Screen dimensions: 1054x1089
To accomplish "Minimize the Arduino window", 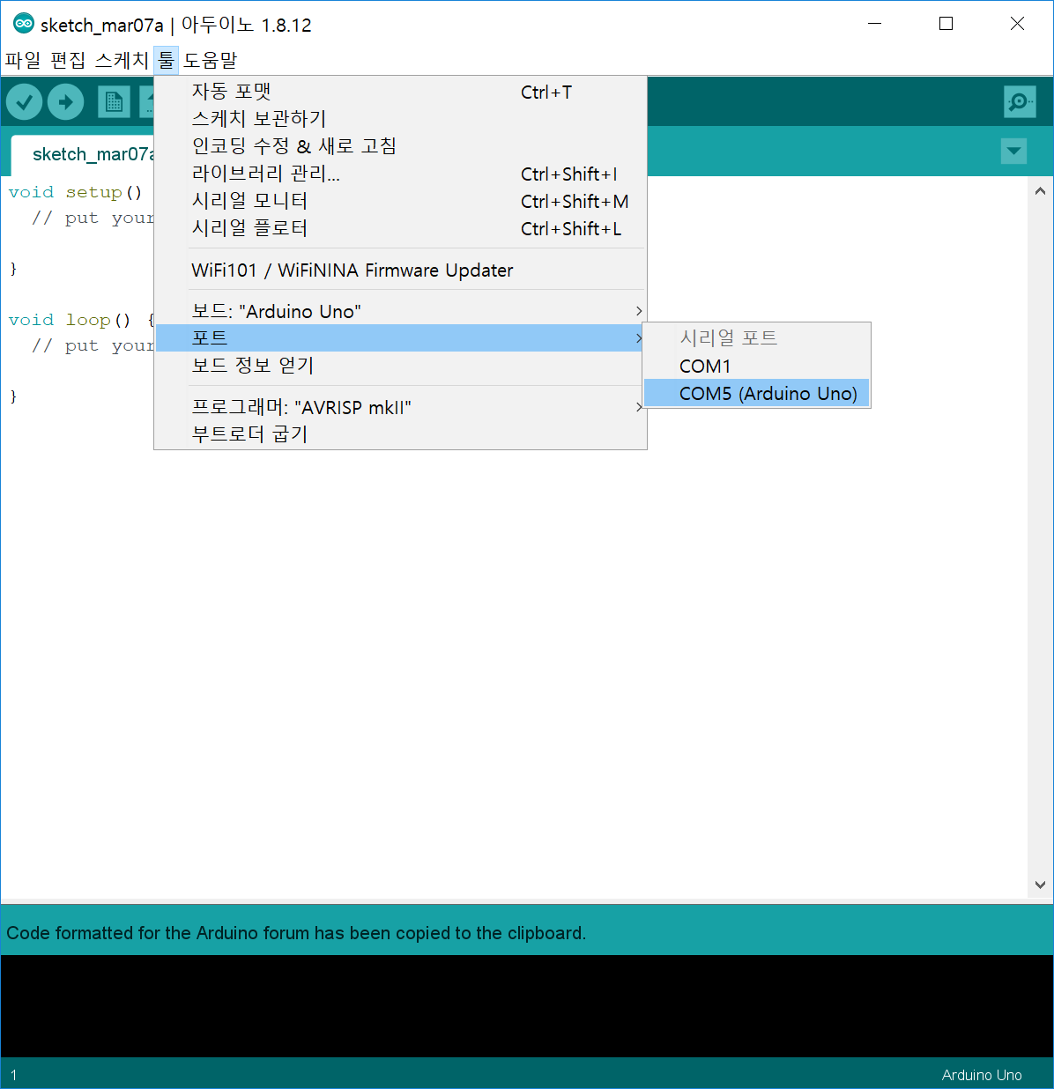I will pyautogui.click(x=875, y=24).
